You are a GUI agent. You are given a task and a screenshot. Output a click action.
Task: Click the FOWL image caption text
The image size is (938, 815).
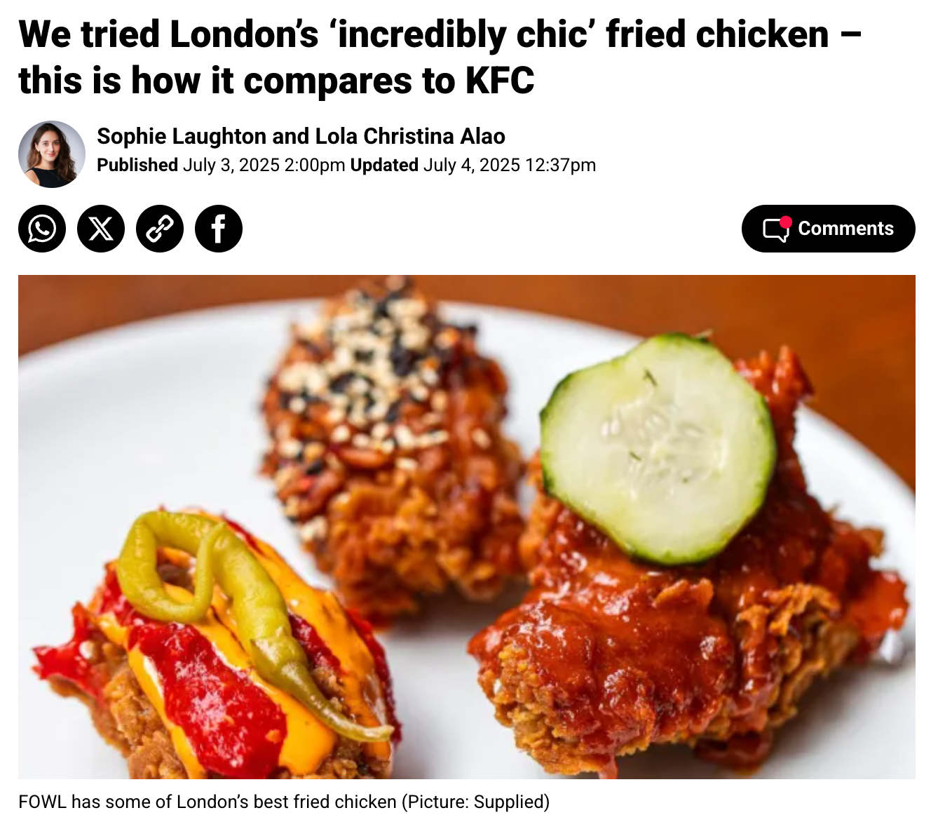[284, 802]
